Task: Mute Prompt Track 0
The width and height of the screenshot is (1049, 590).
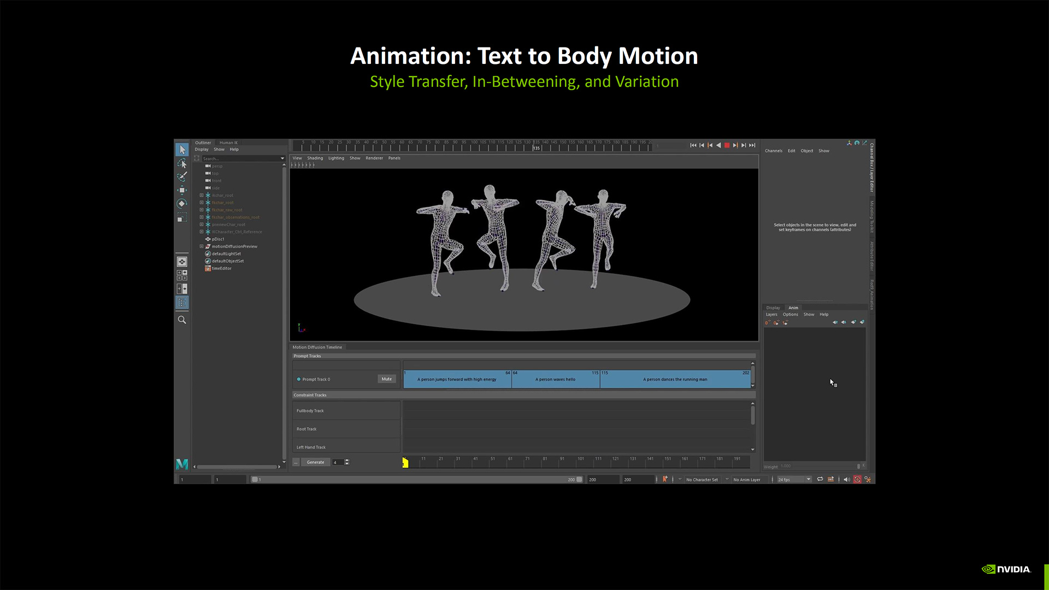Action: pos(386,379)
